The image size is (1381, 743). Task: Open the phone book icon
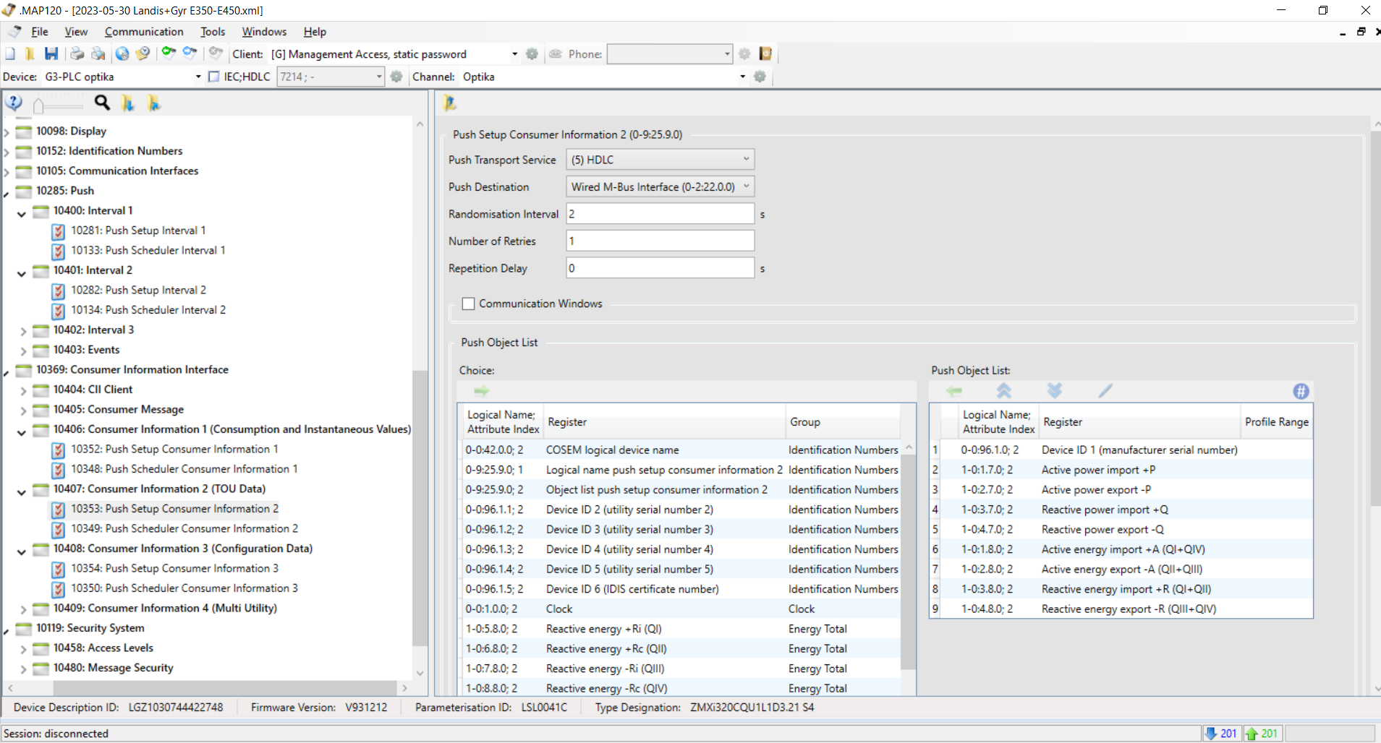pos(765,54)
